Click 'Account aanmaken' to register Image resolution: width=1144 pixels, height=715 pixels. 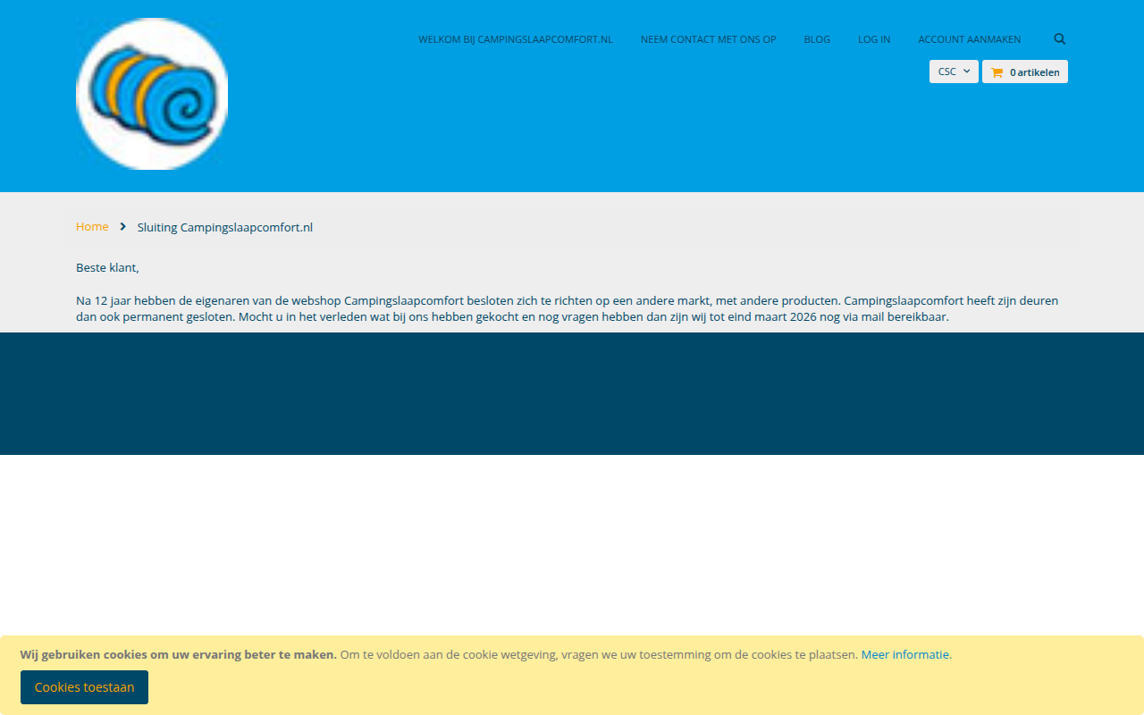(x=970, y=39)
